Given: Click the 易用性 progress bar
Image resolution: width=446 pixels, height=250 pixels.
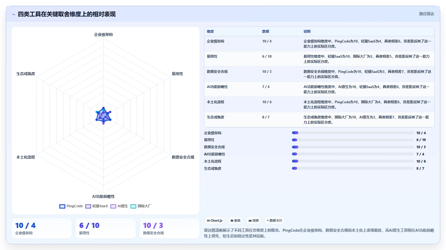Looking at the screenshot, I should coord(353,140).
